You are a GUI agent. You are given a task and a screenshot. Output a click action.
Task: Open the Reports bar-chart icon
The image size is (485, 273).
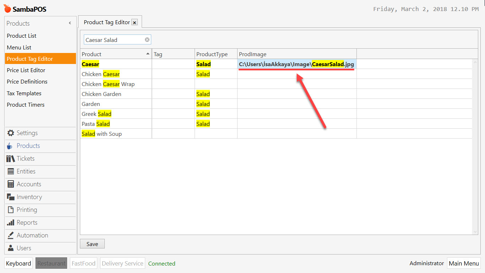click(11, 223)
